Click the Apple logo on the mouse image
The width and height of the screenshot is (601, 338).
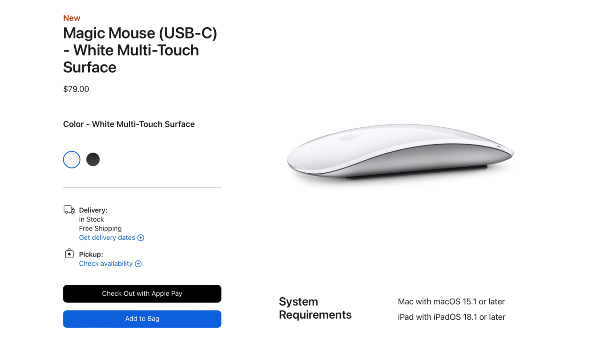(350, 138)
